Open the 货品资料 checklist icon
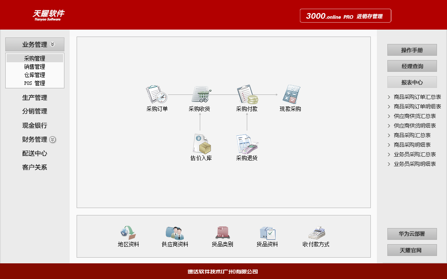 click(x=267, y=233)
